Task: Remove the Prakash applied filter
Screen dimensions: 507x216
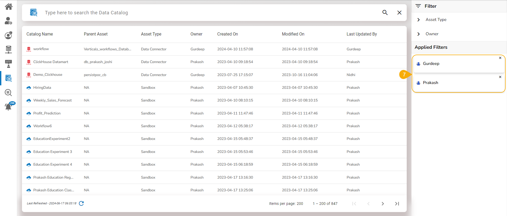Action: tap(500, 77)
